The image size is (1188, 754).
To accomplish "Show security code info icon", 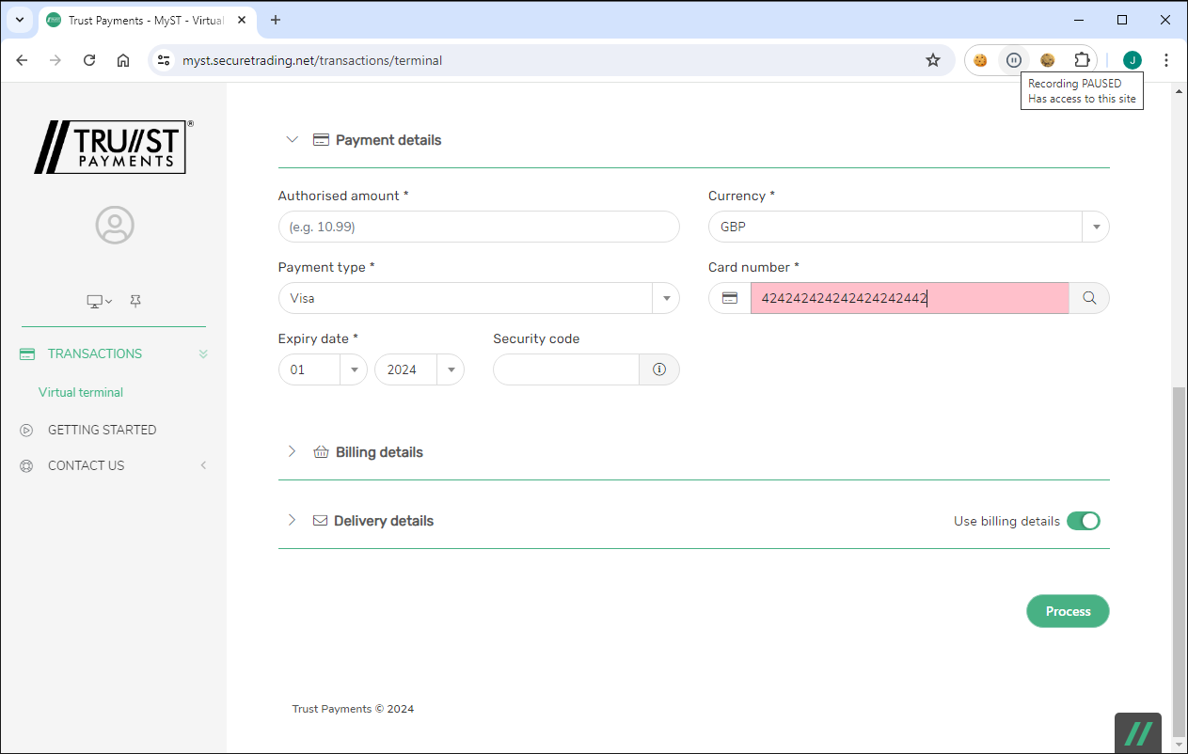I will [659, 369].
